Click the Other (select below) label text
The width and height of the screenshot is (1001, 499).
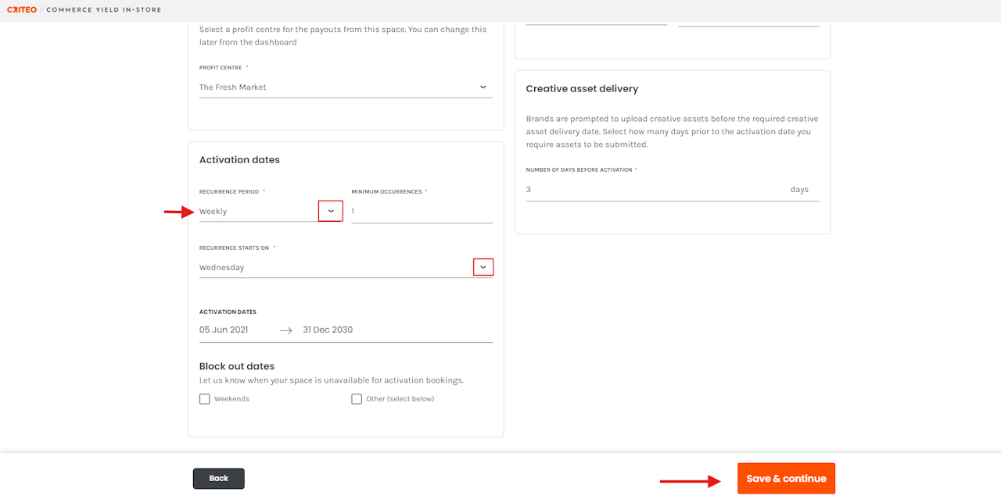click(x=400, y=399)
